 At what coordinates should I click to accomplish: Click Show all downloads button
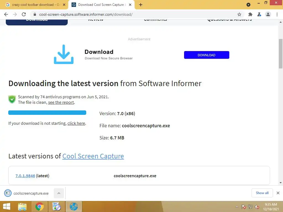(x=262, y=193)
